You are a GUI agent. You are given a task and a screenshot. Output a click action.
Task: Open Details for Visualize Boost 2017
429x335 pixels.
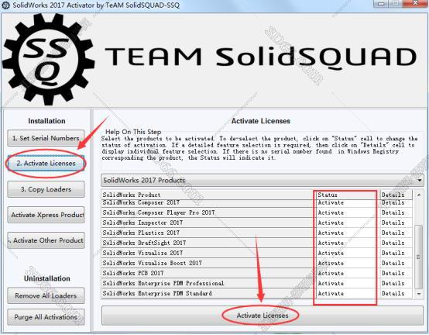[x=396, y=263]
